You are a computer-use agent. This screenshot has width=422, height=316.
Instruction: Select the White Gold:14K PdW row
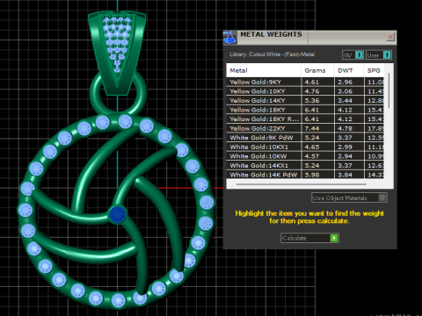tap(305, 175)
